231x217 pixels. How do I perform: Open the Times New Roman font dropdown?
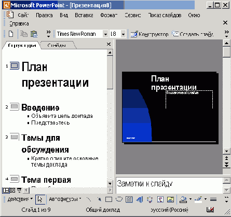[105, 34]
